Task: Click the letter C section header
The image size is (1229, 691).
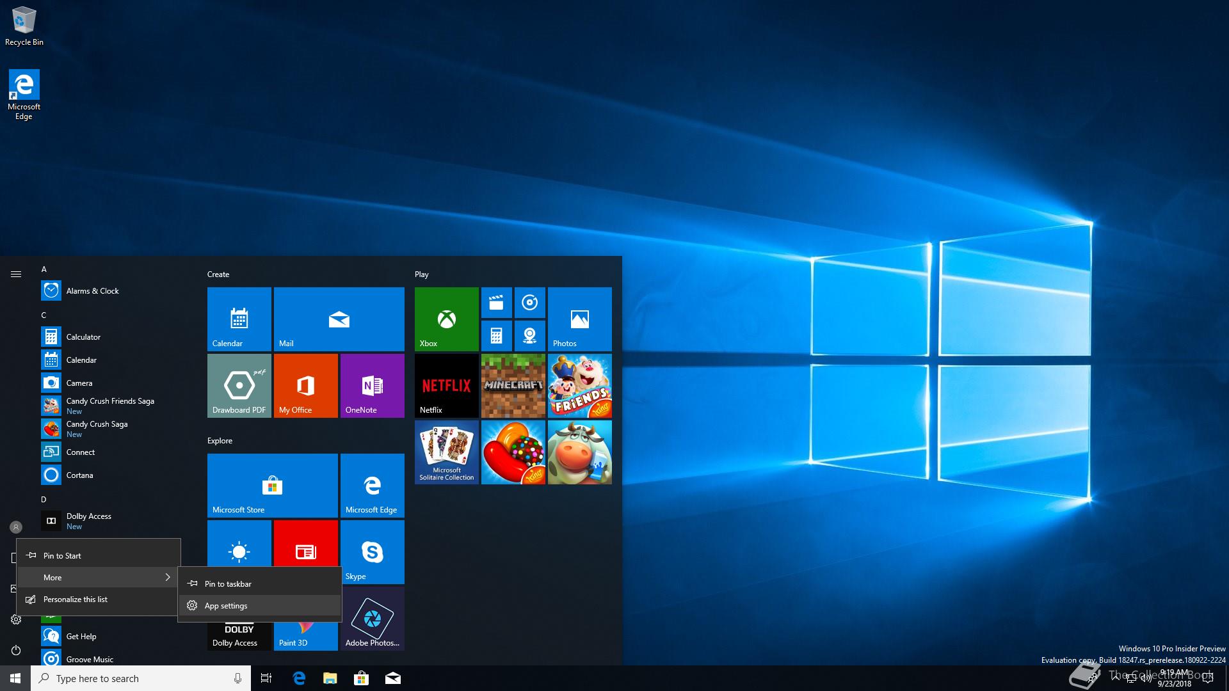Action: coord(44,315)
